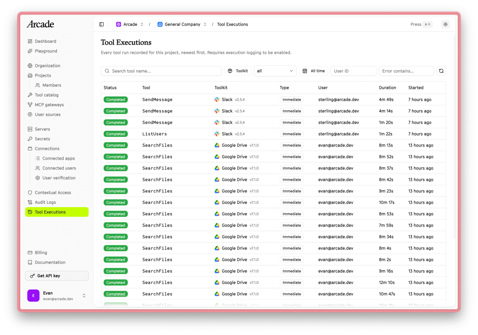The image size is (478, 335).
Task: Open the Arcade organization switcher chevron
Action: click(x=142, y=24)
